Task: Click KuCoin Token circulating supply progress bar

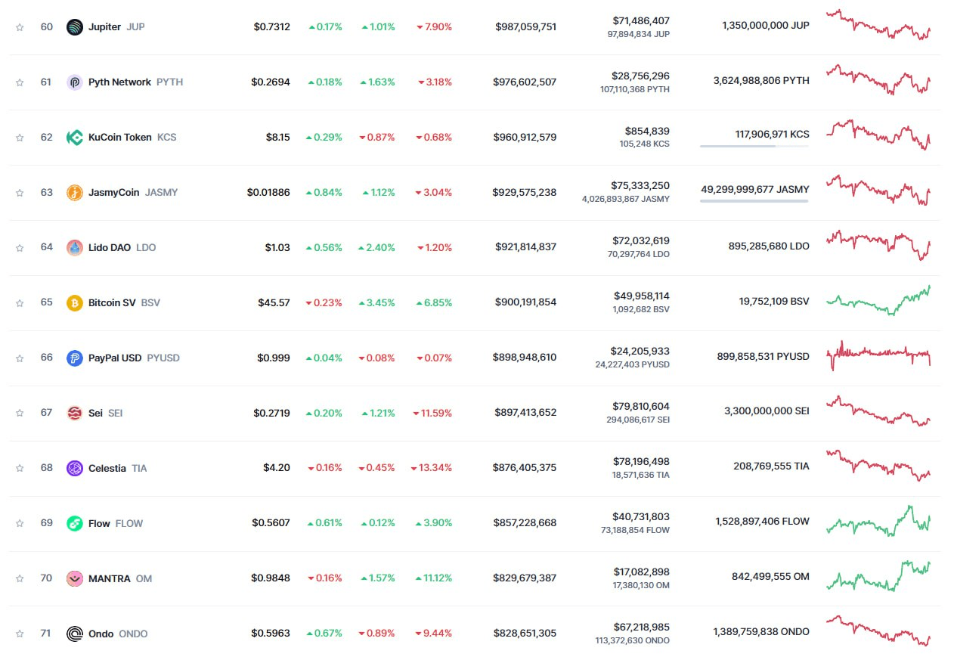Action: (x=754, y=146)
